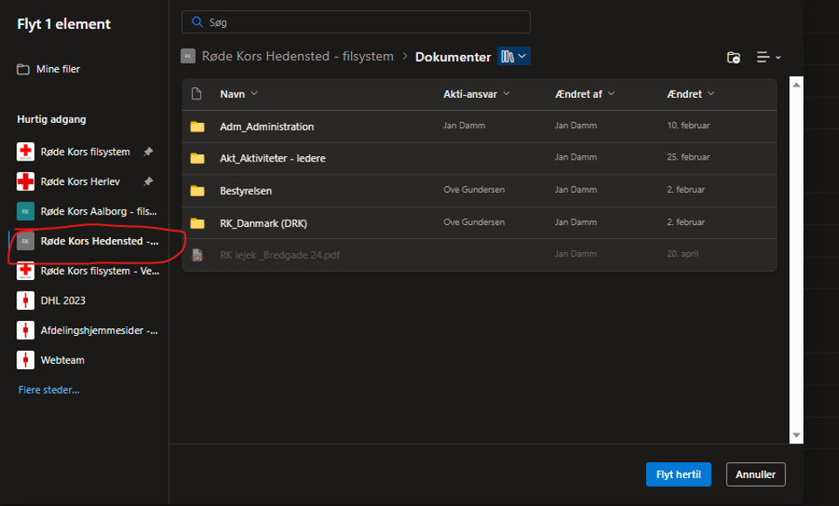Open Adm_Administration folder

click(267, 126)
